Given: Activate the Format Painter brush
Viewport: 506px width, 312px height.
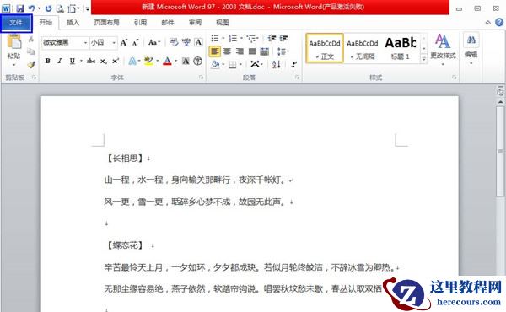Looking at the screenshot, I should coord(31,65).
